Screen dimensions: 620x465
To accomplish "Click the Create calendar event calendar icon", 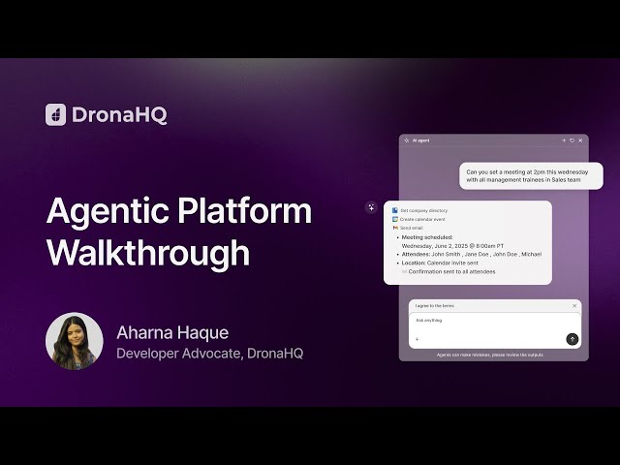I will [394, 219].
